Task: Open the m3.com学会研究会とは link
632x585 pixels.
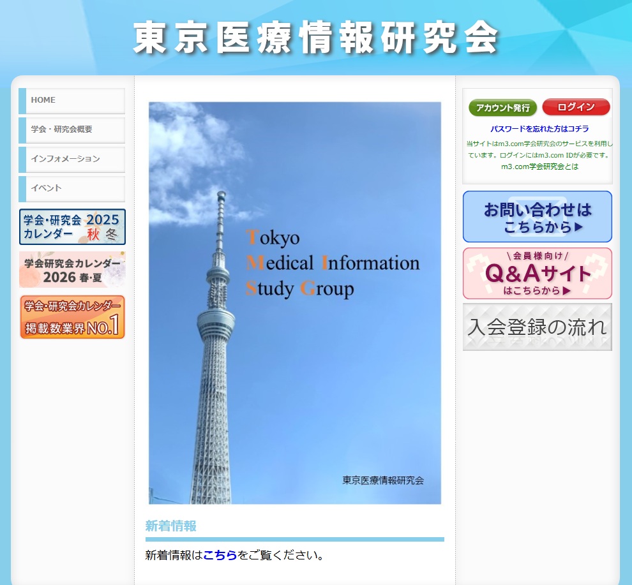Action: click(x=539, y=167)
